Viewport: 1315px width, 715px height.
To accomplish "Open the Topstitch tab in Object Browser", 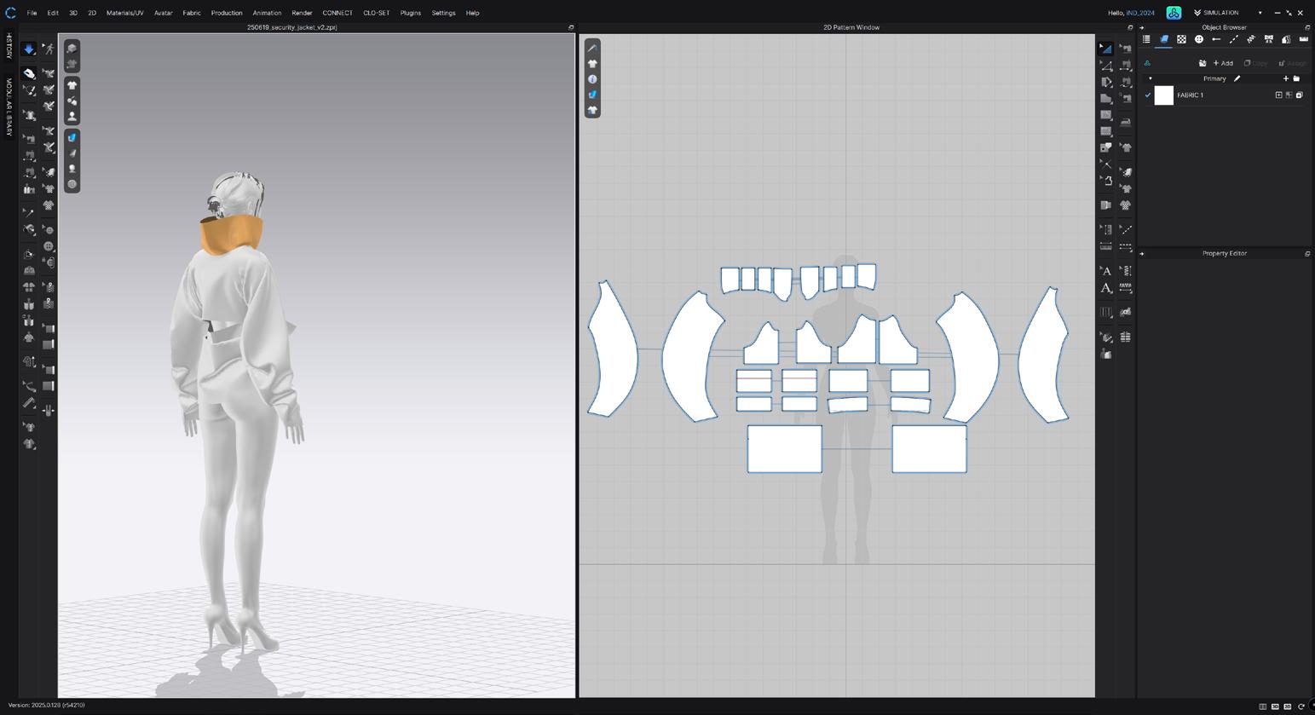I will click(1234, 39).
